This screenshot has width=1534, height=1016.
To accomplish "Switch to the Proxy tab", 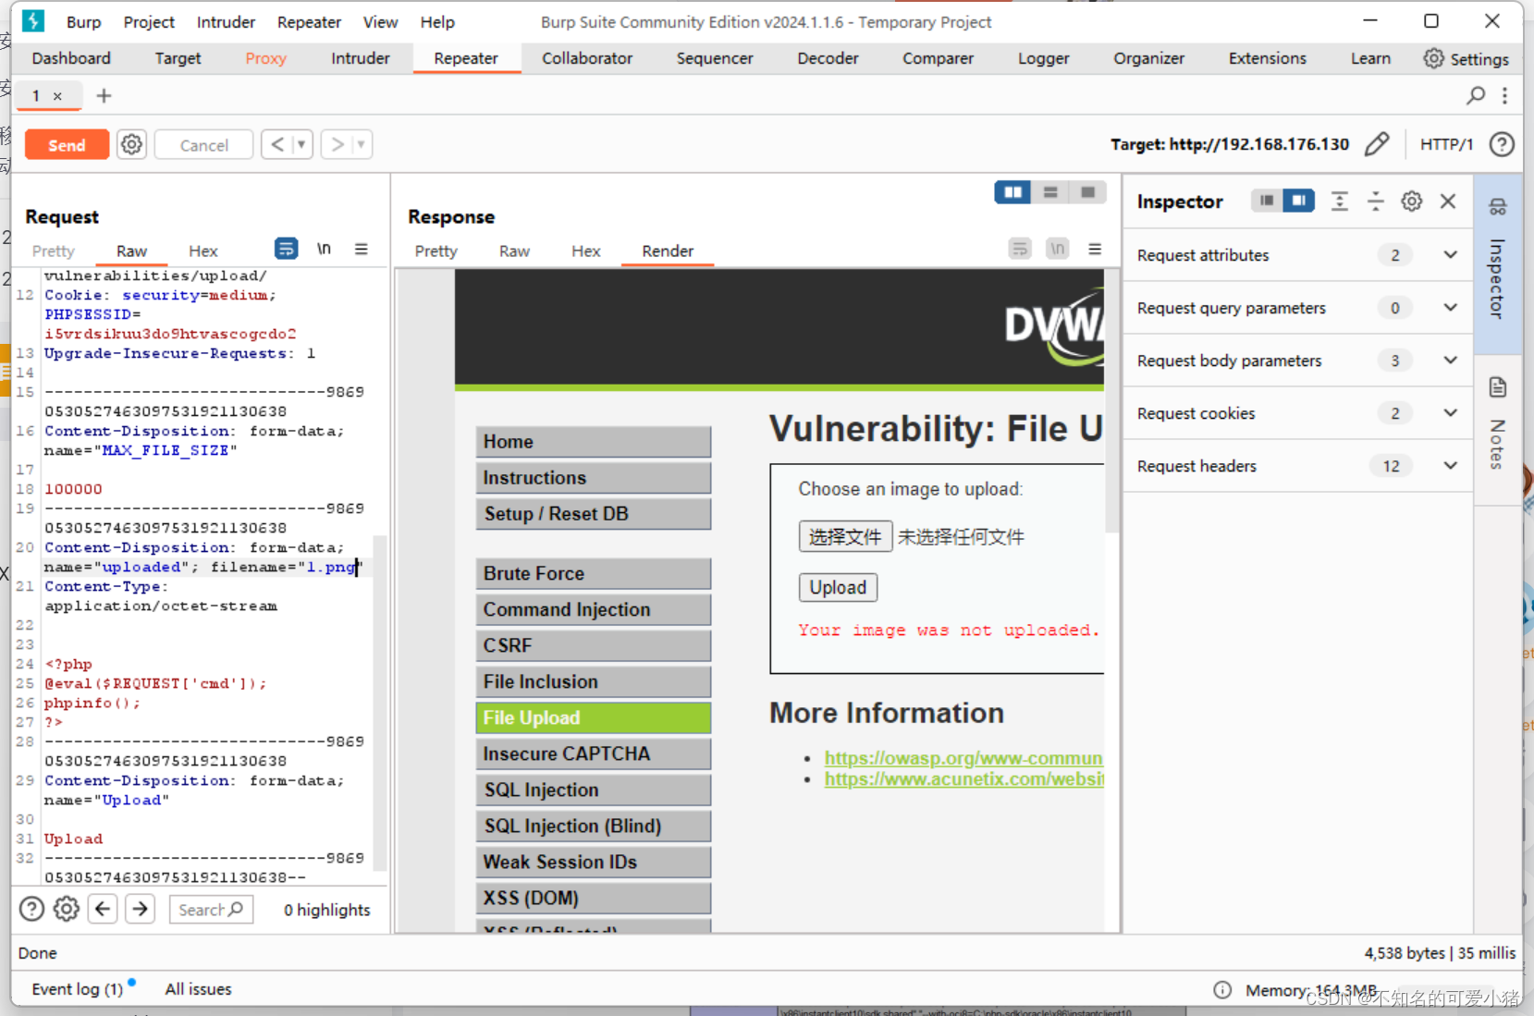I will coord(265,58).
